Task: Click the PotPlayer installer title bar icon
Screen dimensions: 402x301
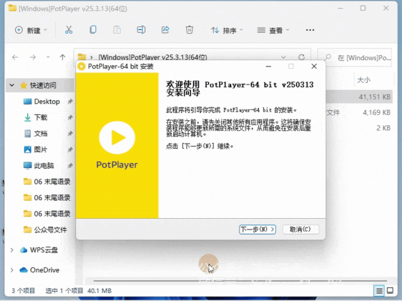Action: click(81, 66)
